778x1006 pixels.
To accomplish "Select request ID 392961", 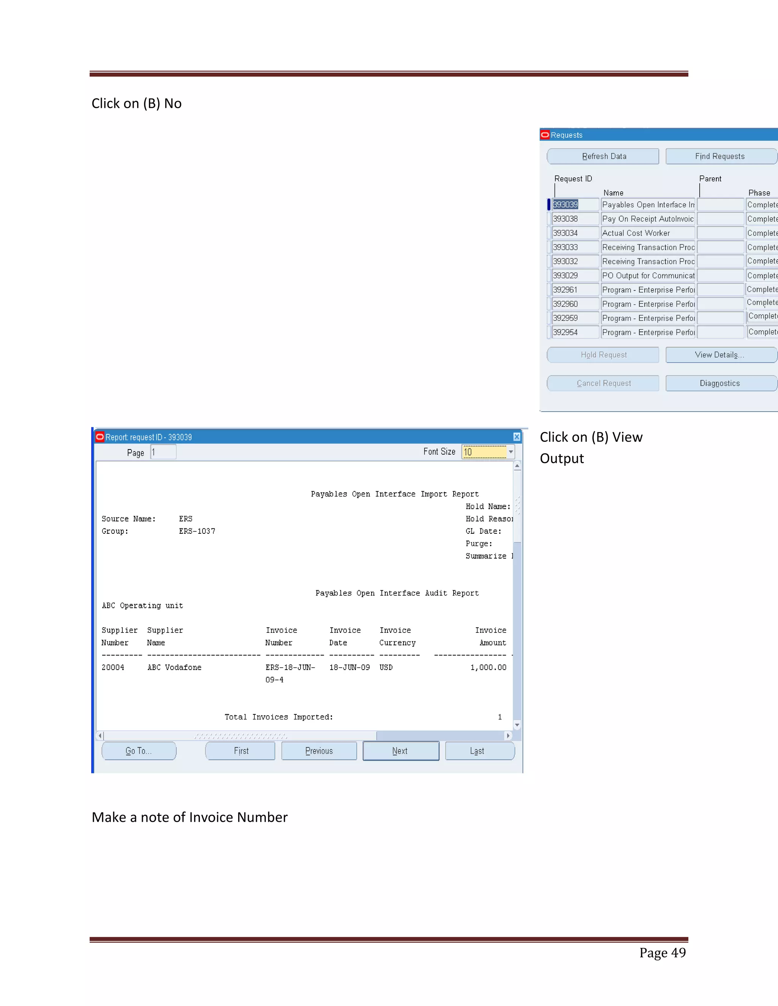I will coord(576,290).
